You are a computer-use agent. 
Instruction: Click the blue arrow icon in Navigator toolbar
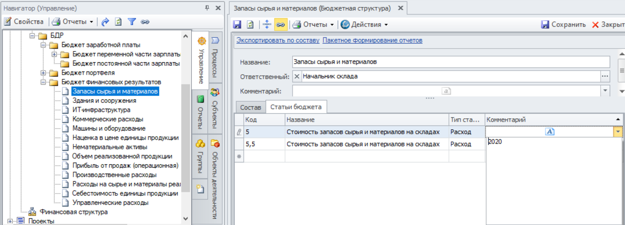click(105, 22)
